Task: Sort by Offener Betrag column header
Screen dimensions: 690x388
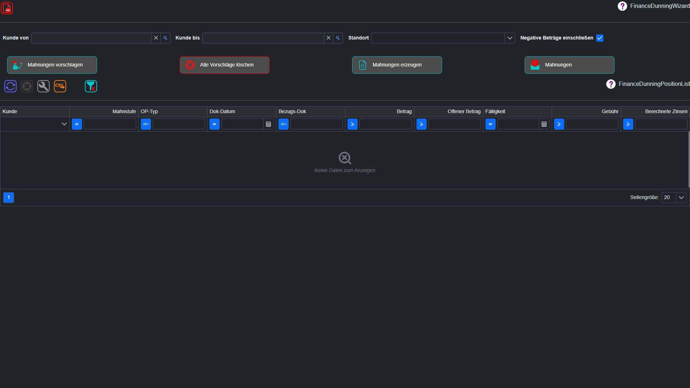Action: pyautogui.click(x=448, y=111)
